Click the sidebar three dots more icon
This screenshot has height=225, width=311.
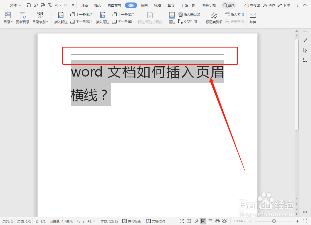pos(305,212)
